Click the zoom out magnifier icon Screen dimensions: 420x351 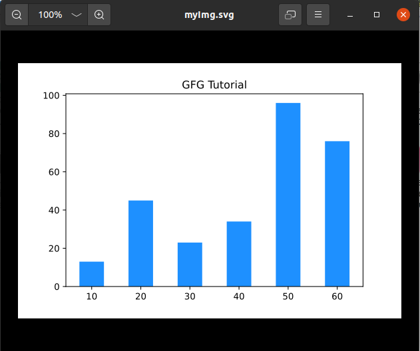pyautogui.click(x=17, y=15)
